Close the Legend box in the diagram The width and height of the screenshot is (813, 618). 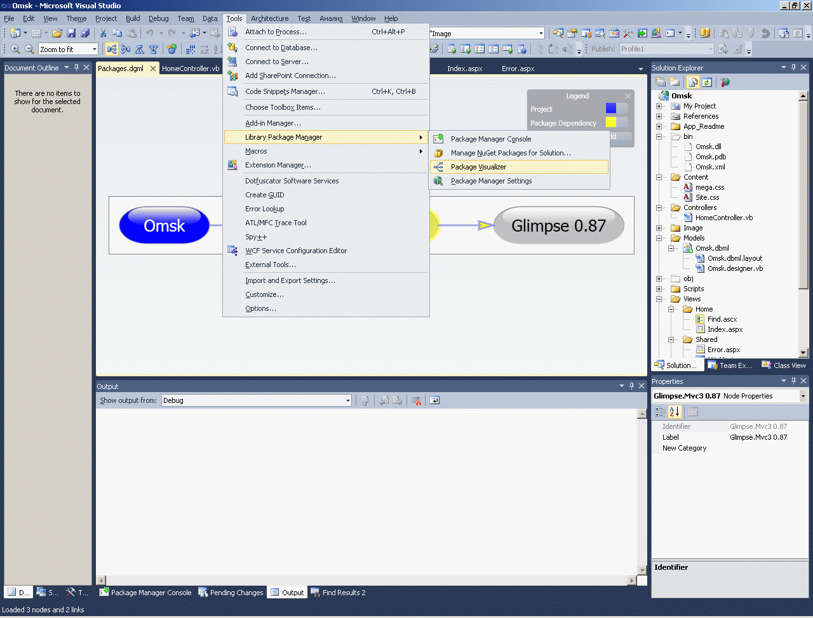[628, 96]
